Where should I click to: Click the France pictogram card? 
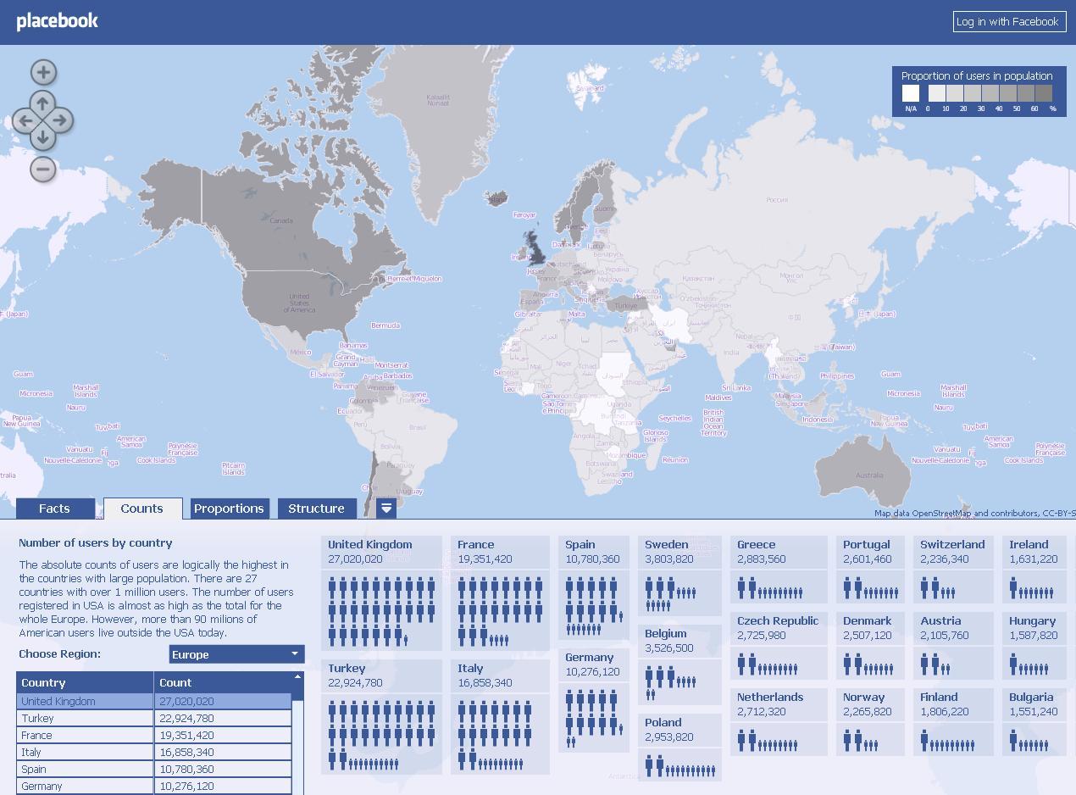pos(500,593)
